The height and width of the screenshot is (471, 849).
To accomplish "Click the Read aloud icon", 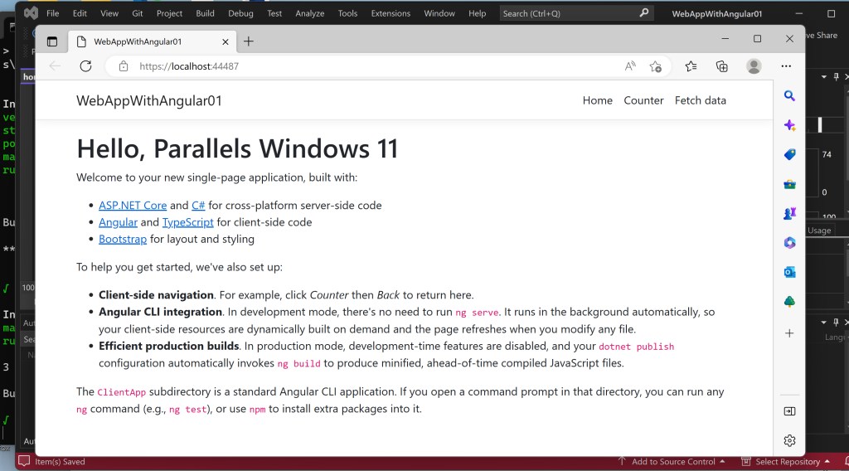I will pyautogui.click(x=630, y=66).
